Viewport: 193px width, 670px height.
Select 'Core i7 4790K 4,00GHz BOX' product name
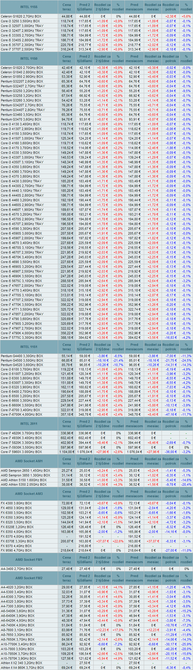(21, 333)
